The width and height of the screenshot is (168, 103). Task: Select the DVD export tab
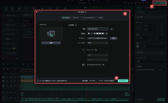click(100, 18)
